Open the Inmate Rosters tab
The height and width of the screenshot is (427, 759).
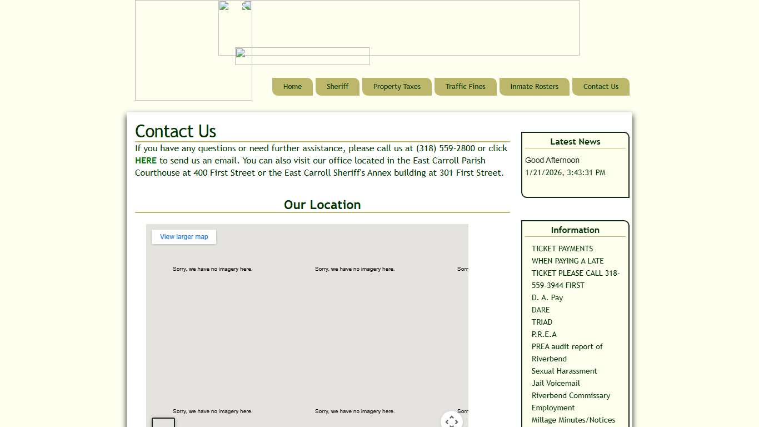point(534,87)
